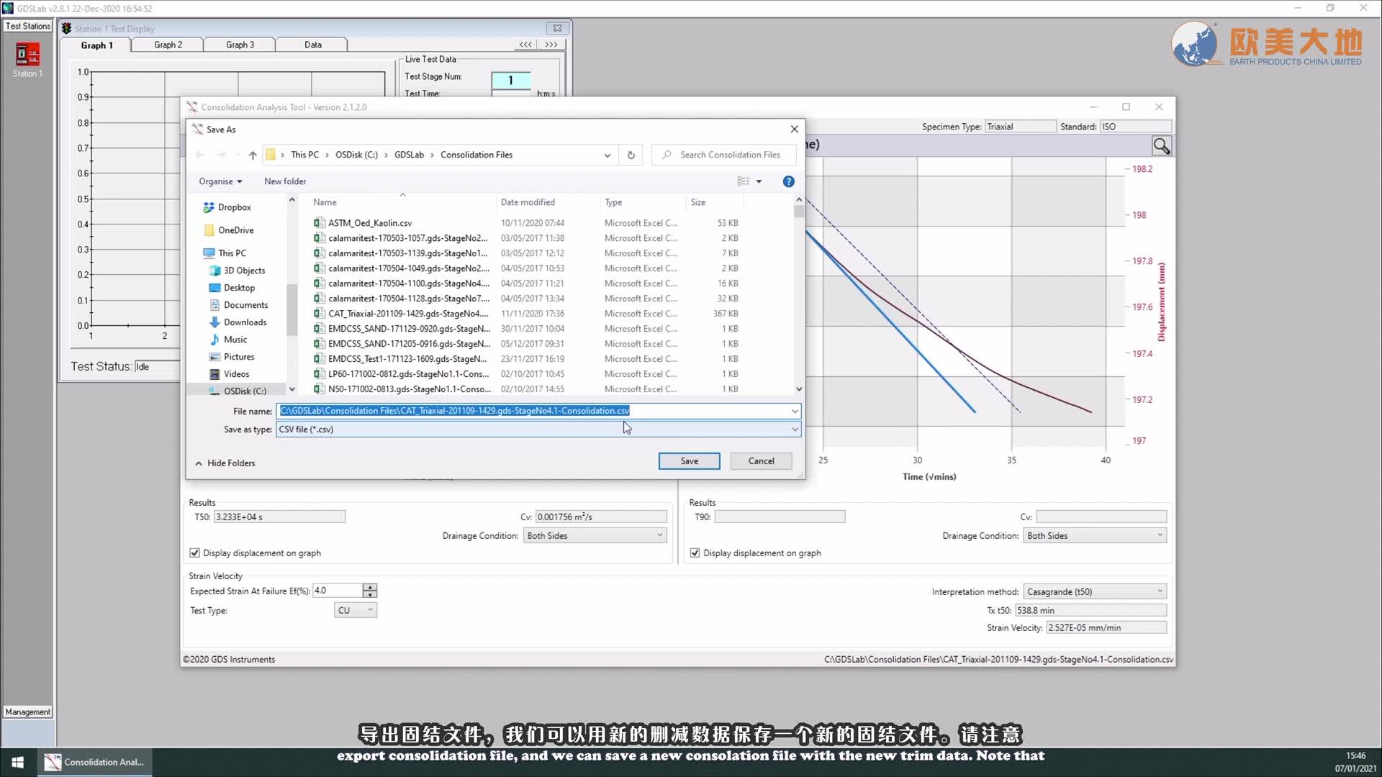Open the Downloads folder in sidebar
Image resolution: width=1382 pixels, height=777 pixels.
(x=245, y=322)
